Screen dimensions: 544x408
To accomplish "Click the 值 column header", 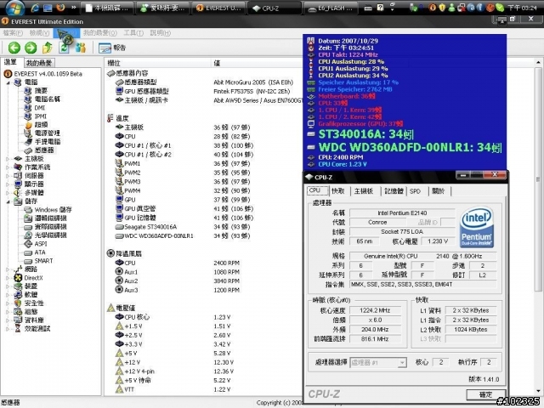I will [217, 63].
